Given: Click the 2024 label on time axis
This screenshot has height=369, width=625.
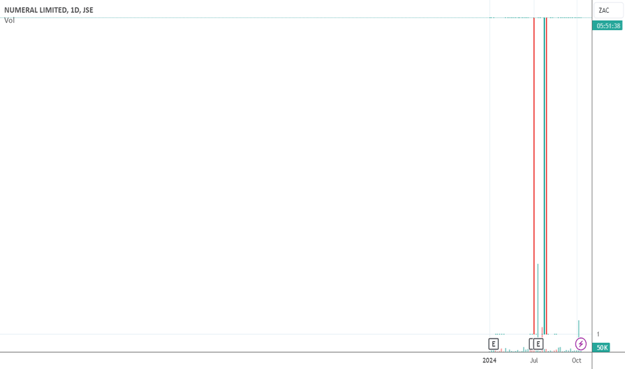Looking at the screenshot, I should [x=490, y=361].
